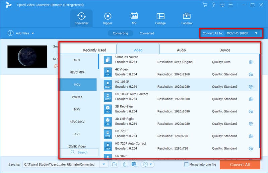Open the Ripper module
Screen dimensions: 268x173
[x=108, y=19]
